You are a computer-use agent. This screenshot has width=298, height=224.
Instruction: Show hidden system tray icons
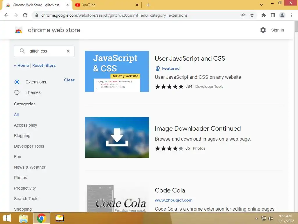256,218
